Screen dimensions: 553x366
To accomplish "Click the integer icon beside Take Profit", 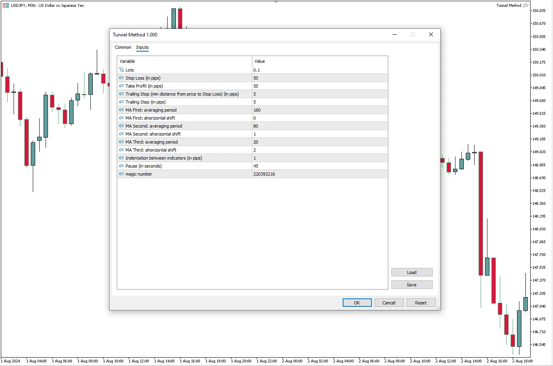I will pos(121,86).
